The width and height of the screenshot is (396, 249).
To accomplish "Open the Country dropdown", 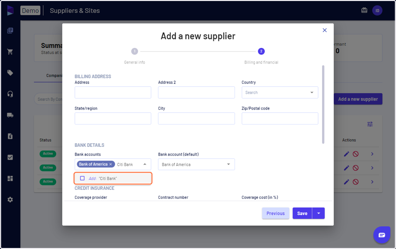I will (280, 92).
